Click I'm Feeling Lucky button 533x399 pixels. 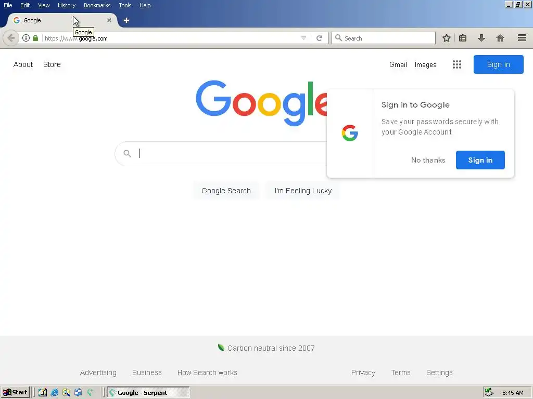point(303,191)
